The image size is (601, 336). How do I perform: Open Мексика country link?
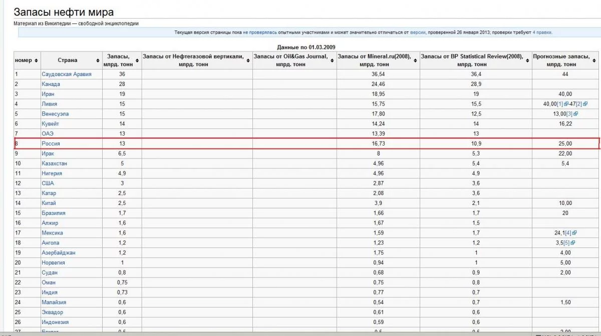[x=52, y=233]
